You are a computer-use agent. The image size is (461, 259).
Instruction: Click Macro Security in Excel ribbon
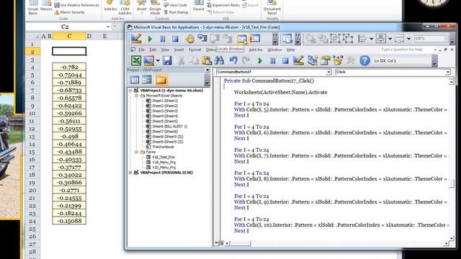(69, 12)
